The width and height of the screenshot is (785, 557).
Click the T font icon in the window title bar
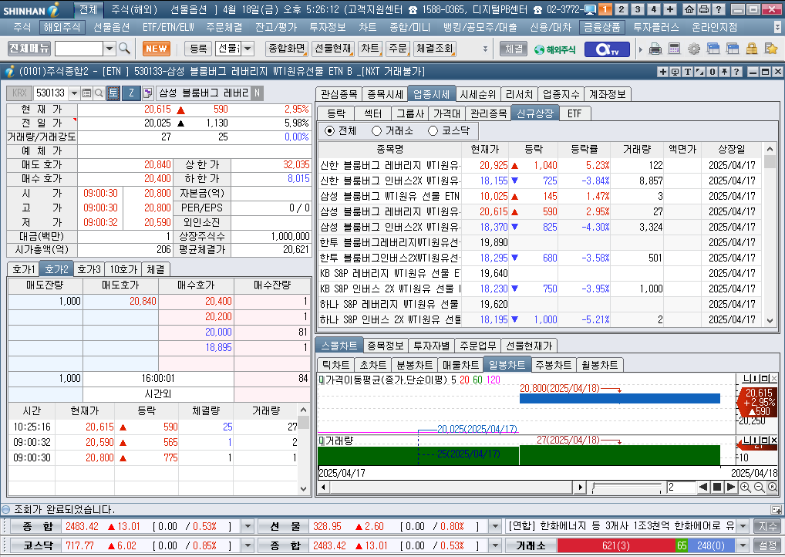coord(687,72)
